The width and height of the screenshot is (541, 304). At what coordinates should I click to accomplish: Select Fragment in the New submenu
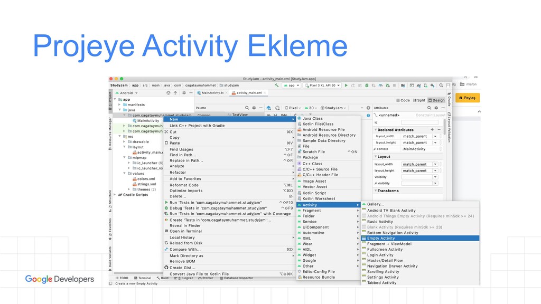(x=329, y=211)
